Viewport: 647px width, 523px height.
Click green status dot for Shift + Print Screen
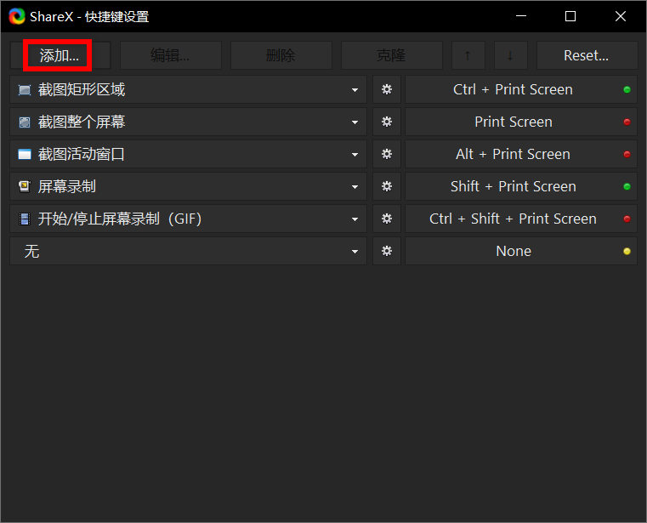(627, 186)
